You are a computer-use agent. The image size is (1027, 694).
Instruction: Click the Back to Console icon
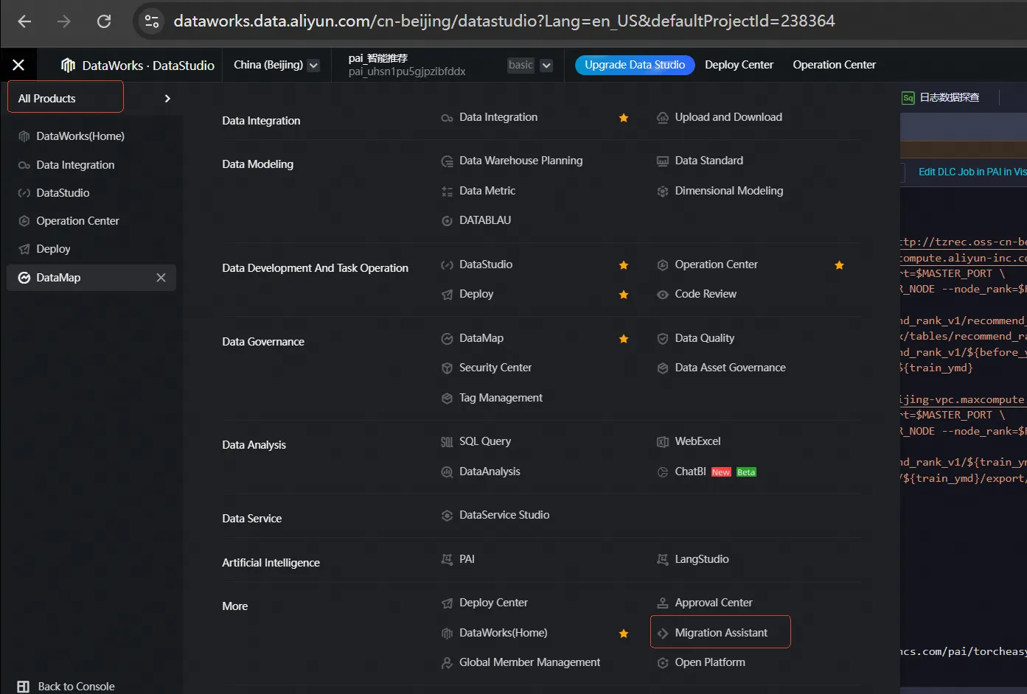click(x=23, y=687)
